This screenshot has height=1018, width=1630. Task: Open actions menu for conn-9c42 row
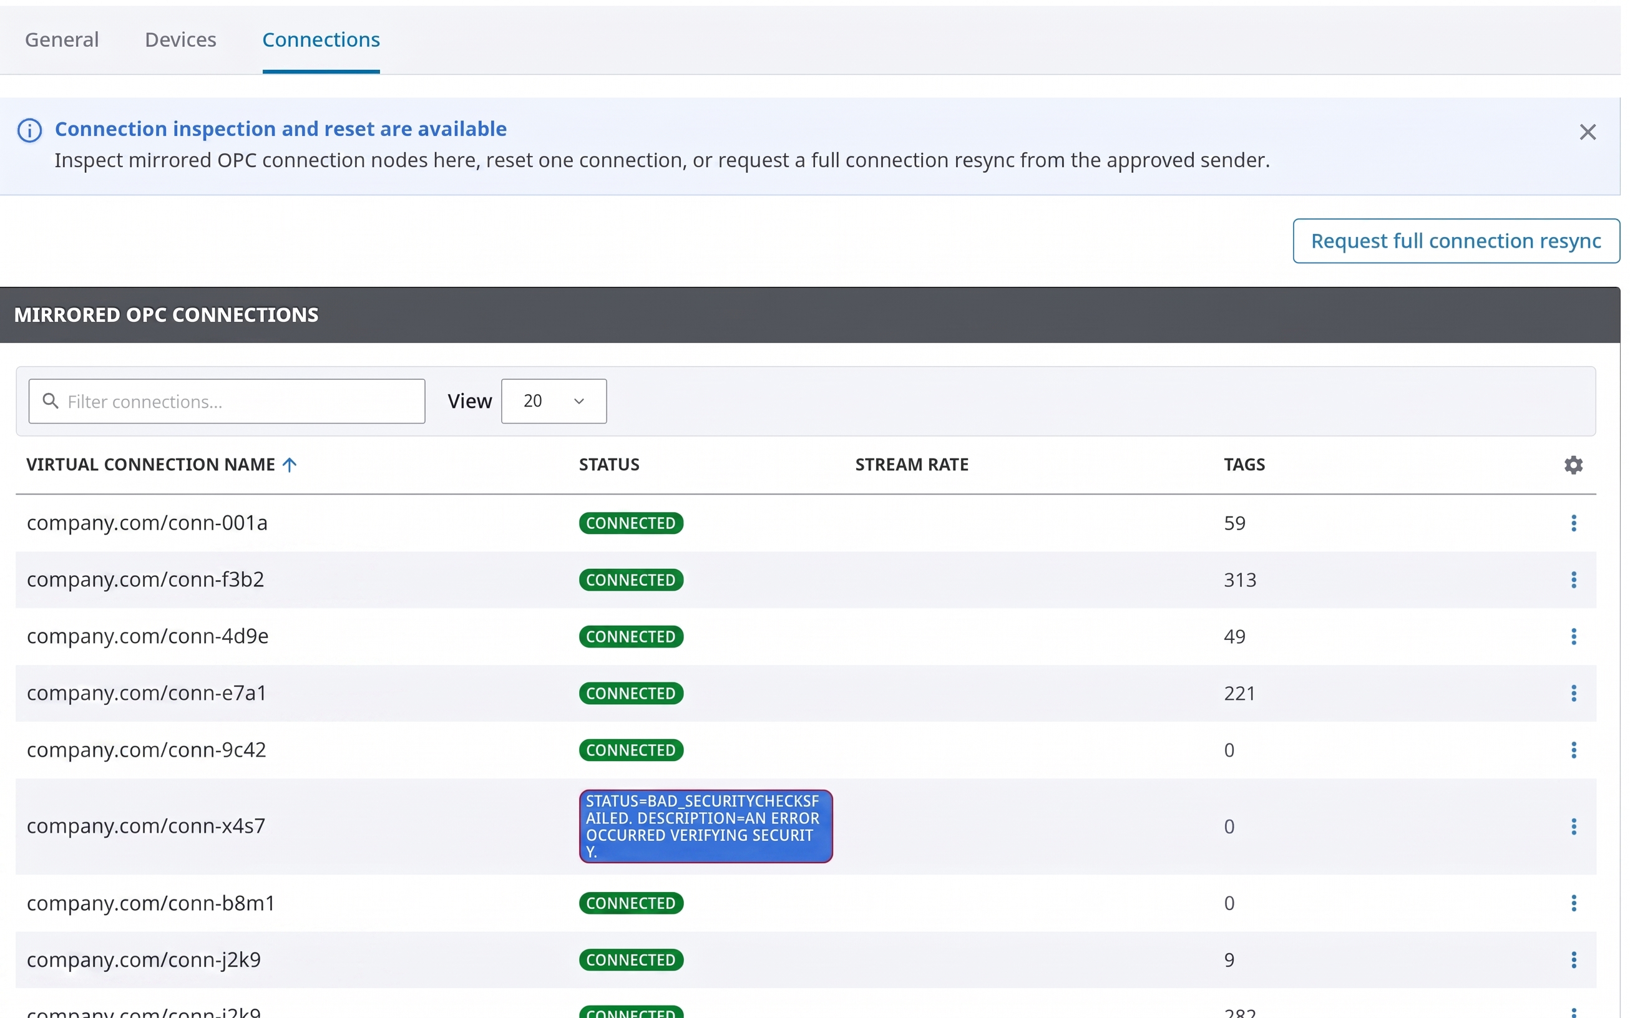click(1573, 750)
